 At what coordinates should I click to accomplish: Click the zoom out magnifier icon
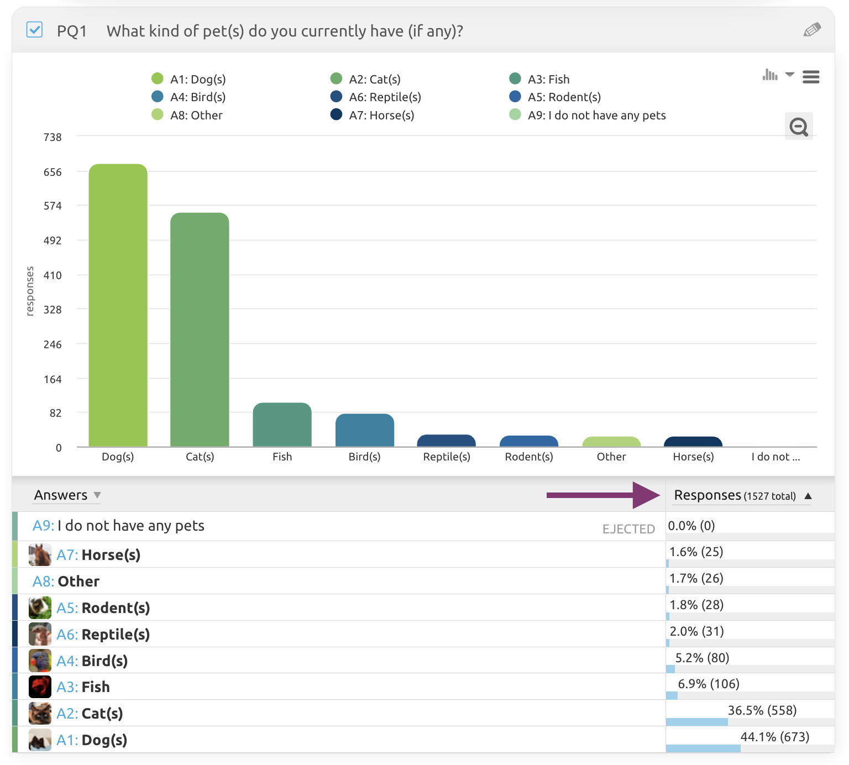[x=798, y=127]
